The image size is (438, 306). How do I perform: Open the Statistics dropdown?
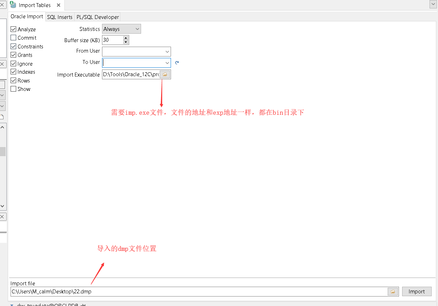tap(121, 29)
